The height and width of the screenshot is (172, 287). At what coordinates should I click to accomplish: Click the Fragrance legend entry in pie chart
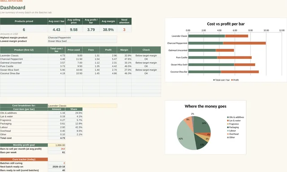coord(233,124)
